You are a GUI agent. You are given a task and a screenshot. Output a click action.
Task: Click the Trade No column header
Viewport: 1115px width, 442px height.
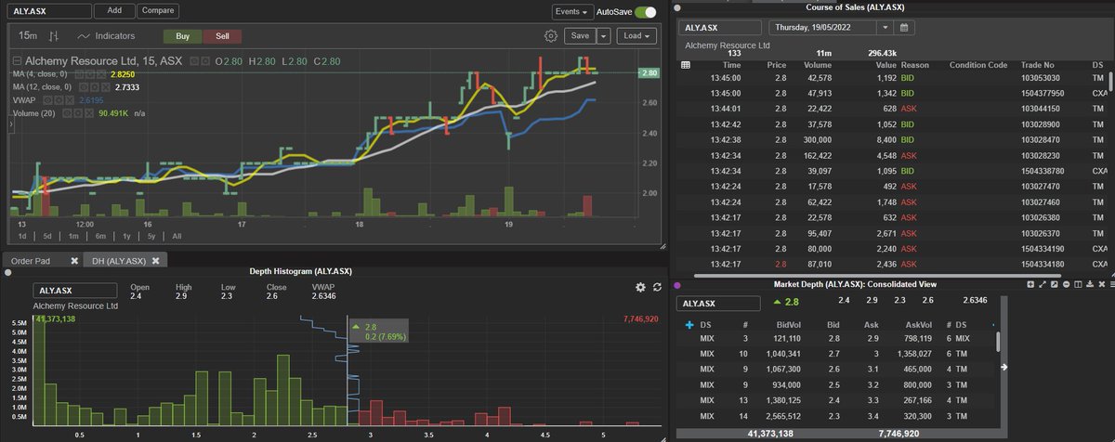1037,65
